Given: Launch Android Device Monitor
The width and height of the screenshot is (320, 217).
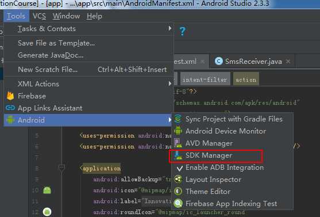Looking at the screenshot, I should (233, 131).
